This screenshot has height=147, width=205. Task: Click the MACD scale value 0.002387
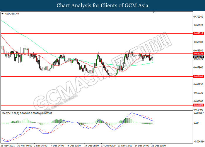(x=199, y=113)
